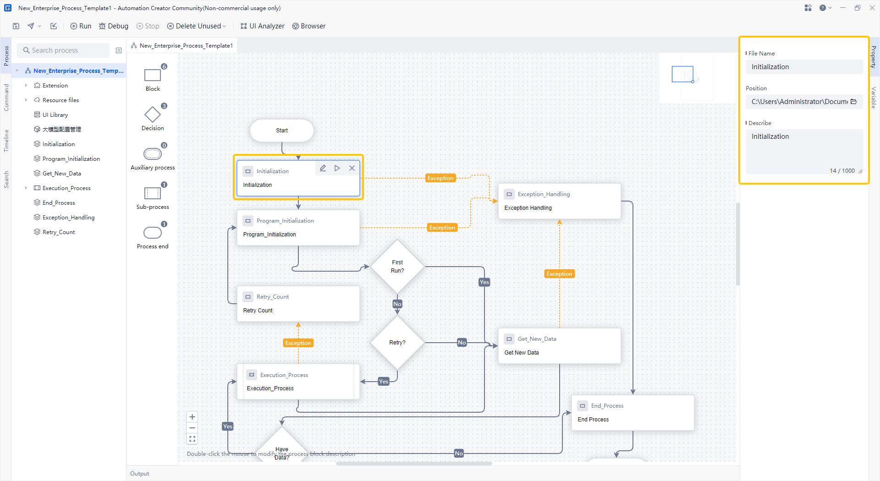Open the UI Analyzer tool
The image size is (880, 481).
(x=262, y=26)
